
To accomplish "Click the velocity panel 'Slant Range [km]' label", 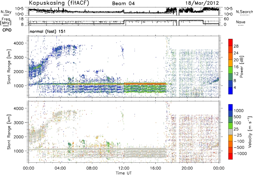I will pos(9,132).
